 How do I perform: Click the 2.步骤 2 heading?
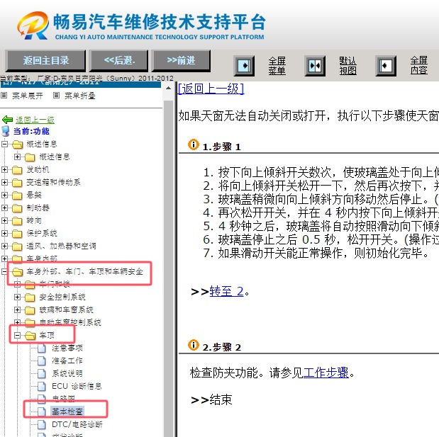coord(221,347)
